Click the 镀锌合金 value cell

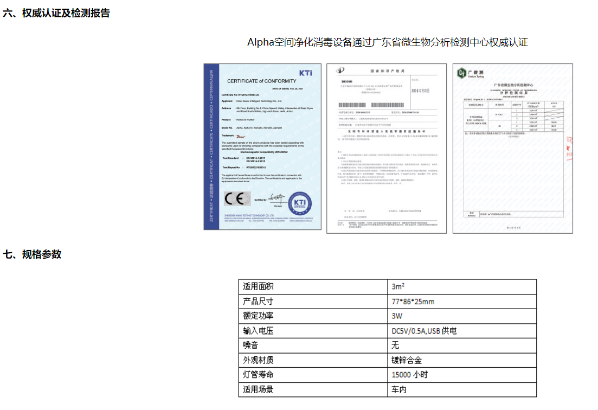point(462,360)
